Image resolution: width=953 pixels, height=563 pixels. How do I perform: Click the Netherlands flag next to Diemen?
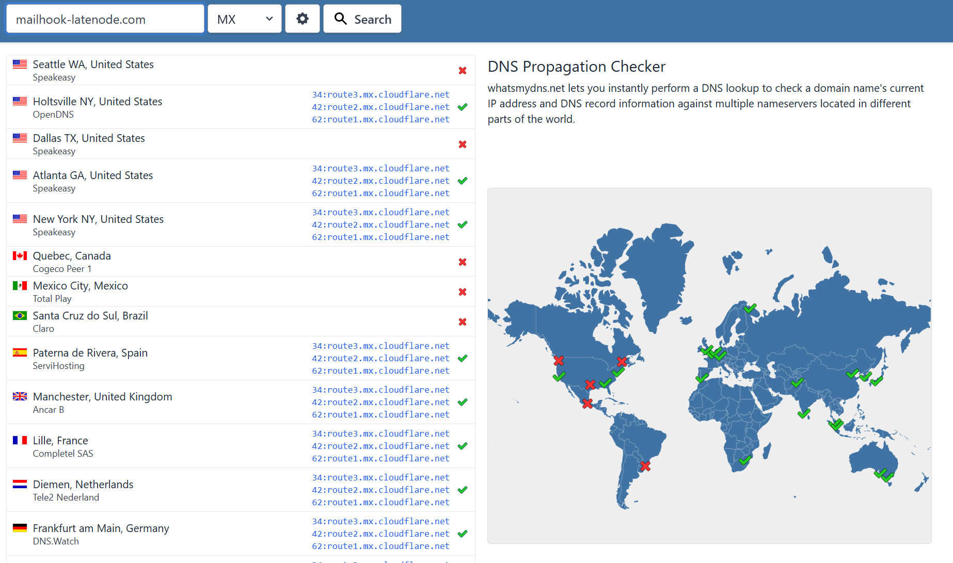pyautogui.click(x=20, y=485)
